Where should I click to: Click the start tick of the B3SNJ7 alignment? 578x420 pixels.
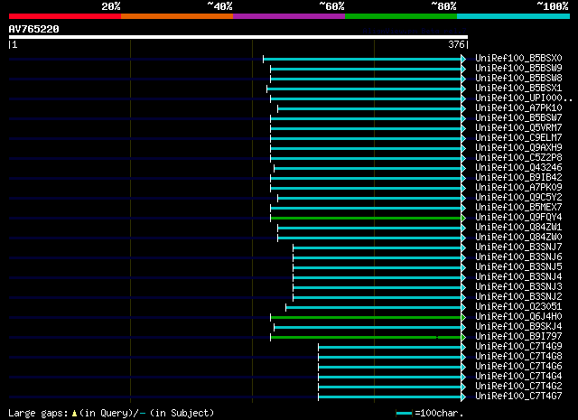pos(293,247)
